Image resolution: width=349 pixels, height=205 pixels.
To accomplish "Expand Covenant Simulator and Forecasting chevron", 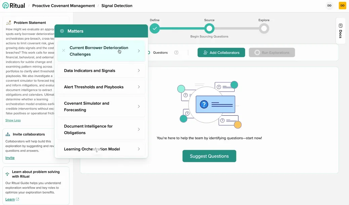I will 139,107.
